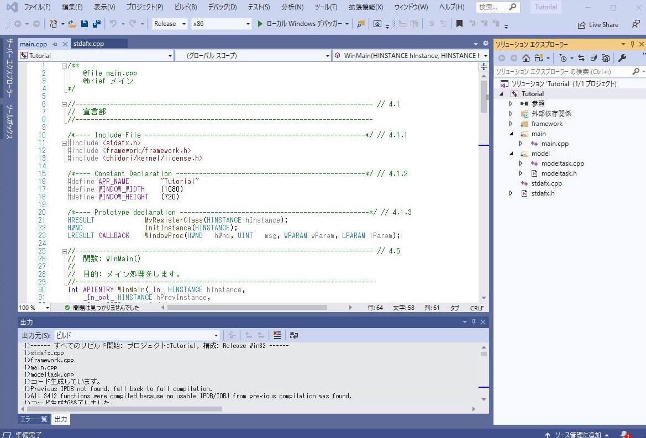The width and height of the screenshot is (646, 438).
Task: Select modeltask.h in Solution Explorer
Action: (x=559, y=173)
